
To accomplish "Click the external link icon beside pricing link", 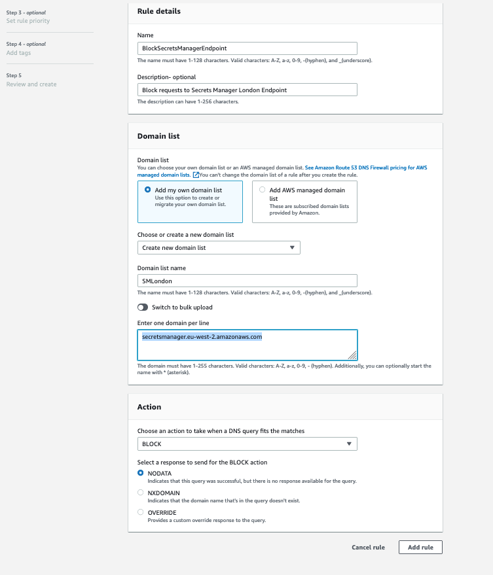I will click(195, 175).
